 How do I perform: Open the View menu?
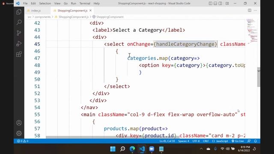point(57,3)
